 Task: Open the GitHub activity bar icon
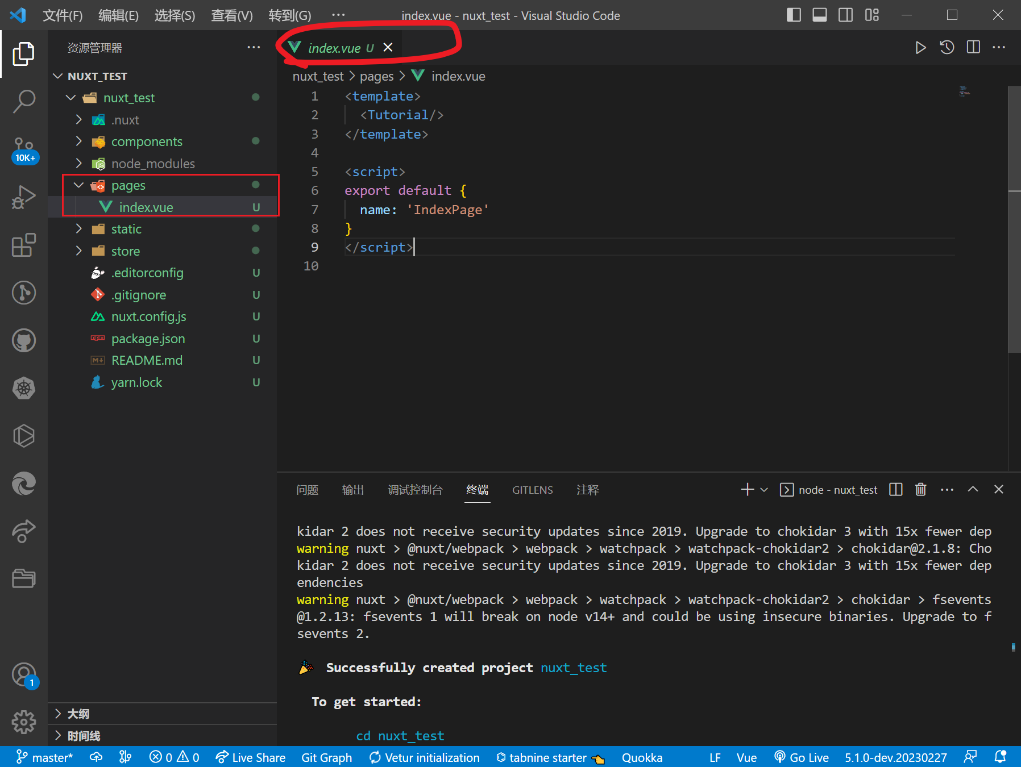point(23,340)
